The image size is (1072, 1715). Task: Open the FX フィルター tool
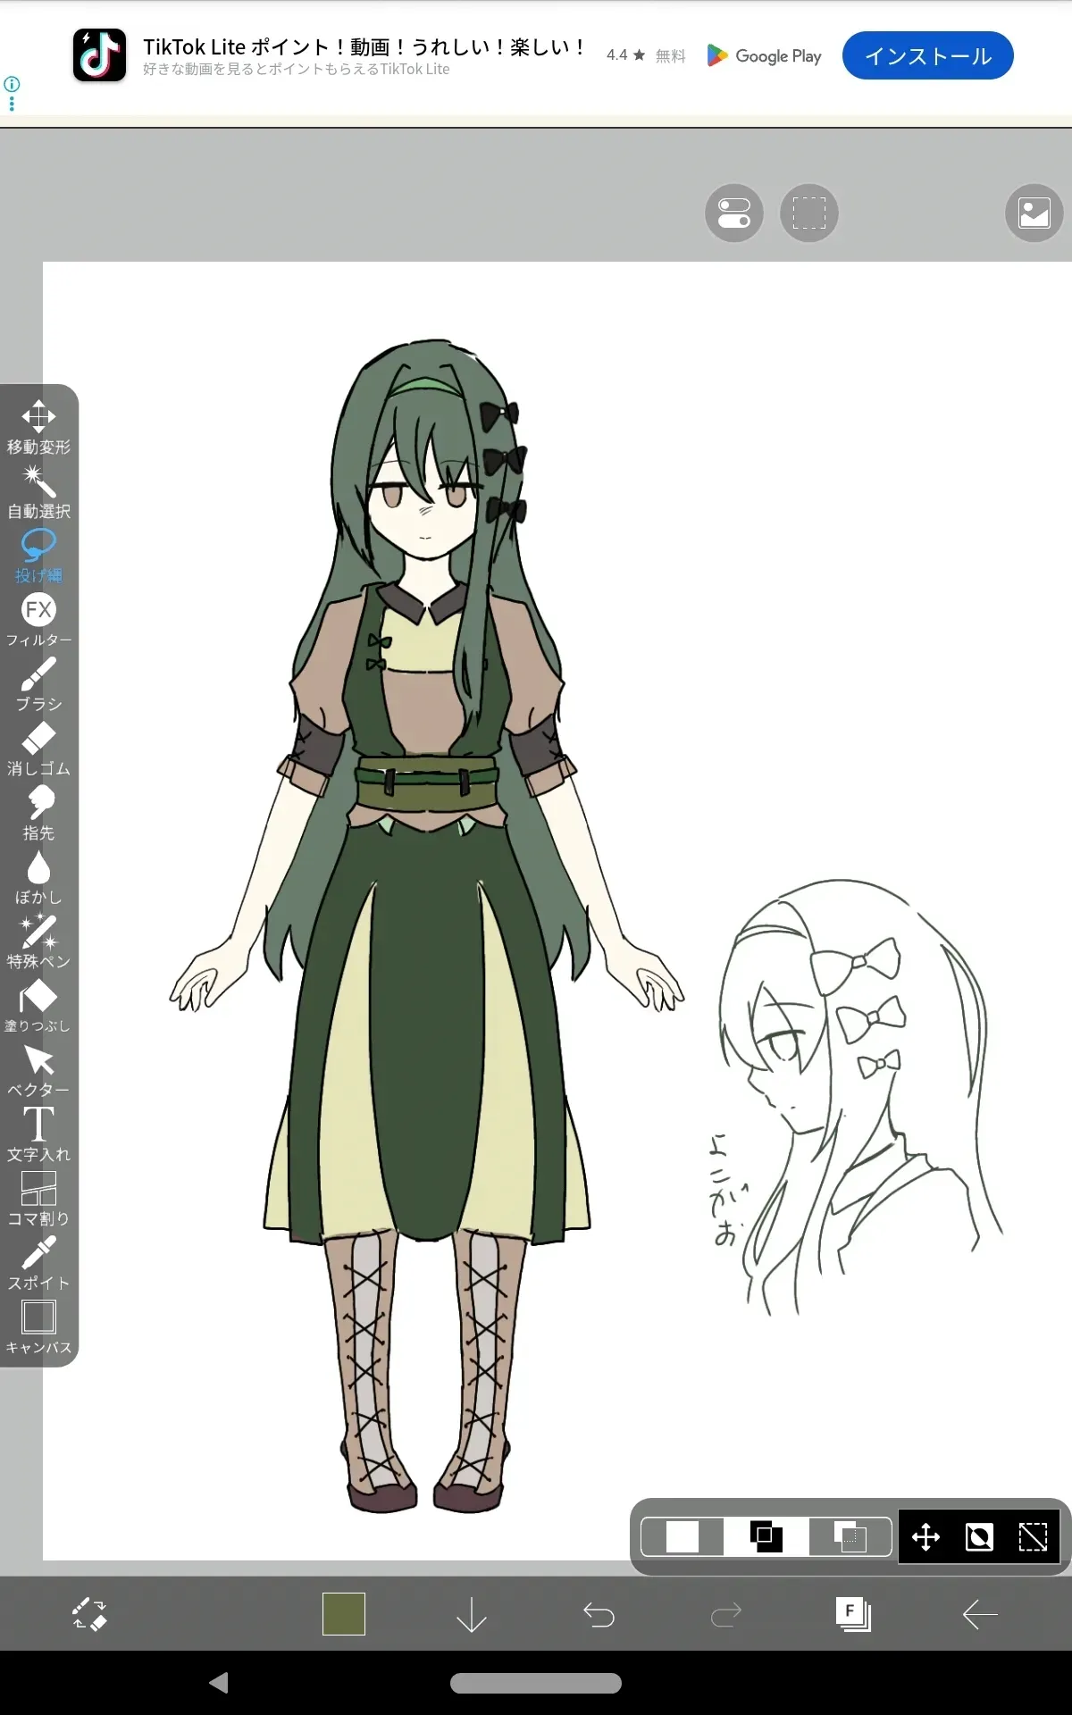pyautogui.click(x=38, y=620)
